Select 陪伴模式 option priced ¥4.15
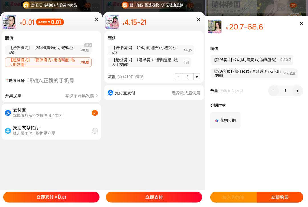 151,50
